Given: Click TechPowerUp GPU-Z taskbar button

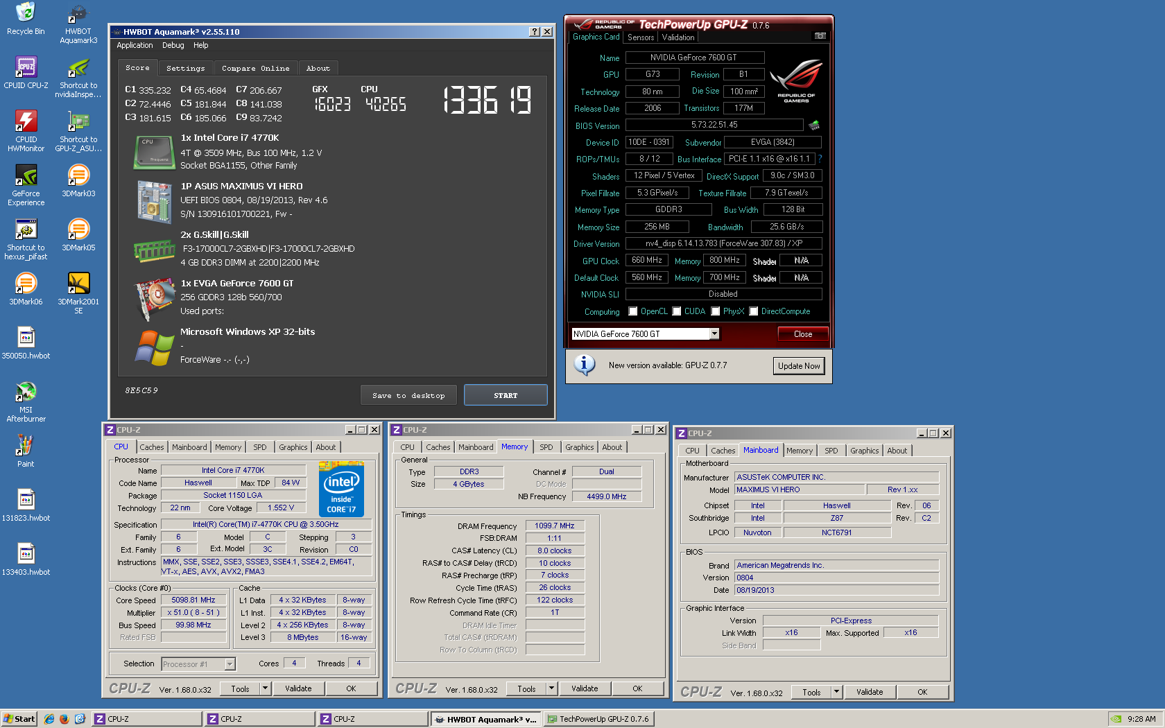Looking at the screenshot, I should coord(598,719).
